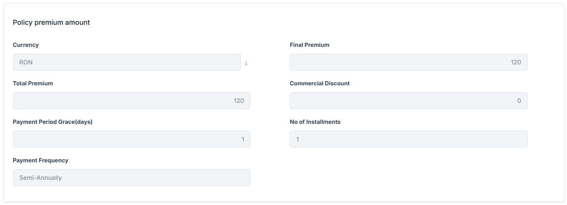
Task: Click the "Policy premium amount" heading
Action: click(x=51, y=22)
